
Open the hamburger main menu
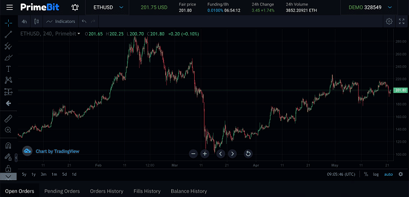(10, 7)
